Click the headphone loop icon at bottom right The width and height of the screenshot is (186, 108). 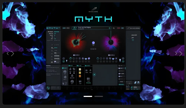(x=132, y=87)
